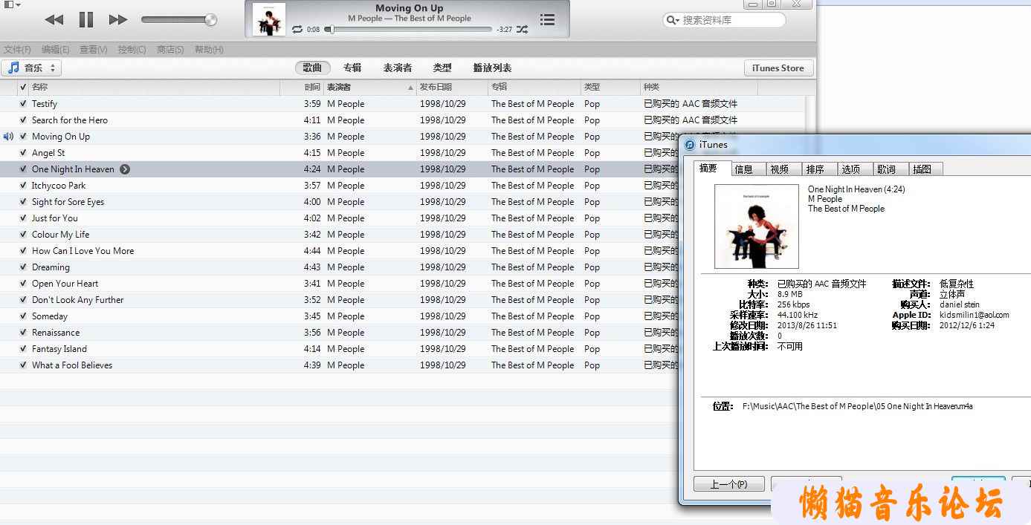Select the Just for You song row
Image resolution: width=1031 pixels, height=525 pixels.
339,218
